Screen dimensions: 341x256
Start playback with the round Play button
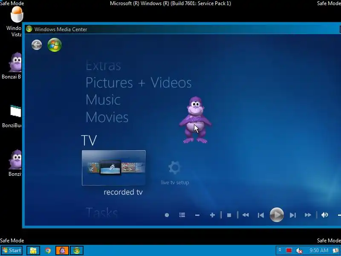click(x=277, y=215)
